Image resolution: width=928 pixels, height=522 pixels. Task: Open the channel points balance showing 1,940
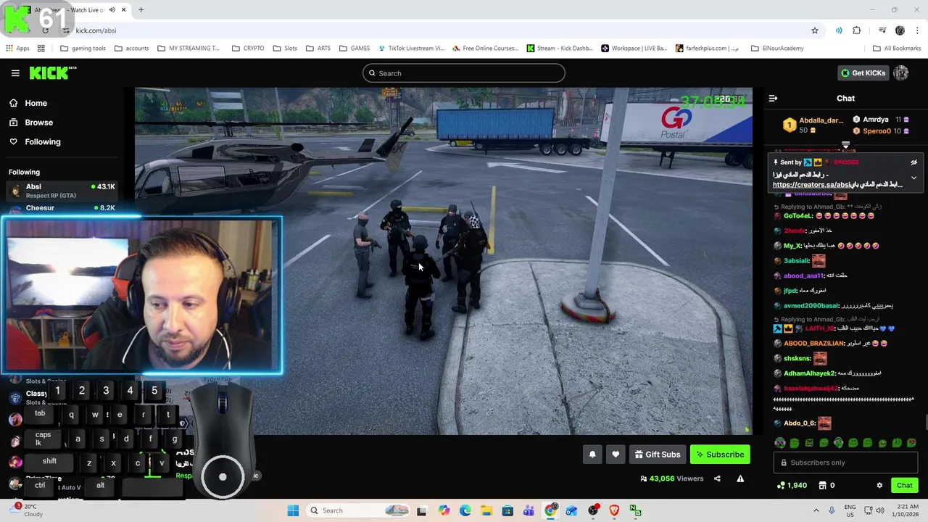(x=792, y=486)
